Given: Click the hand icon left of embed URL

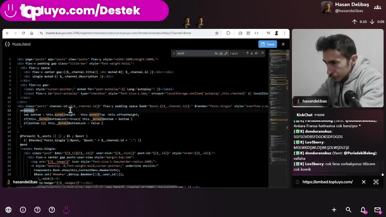Looking at the screenshot, I should point(297,182).
